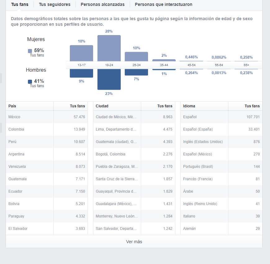Select the Ecuador country row
The image size is (270, 264).
point(47,191)
